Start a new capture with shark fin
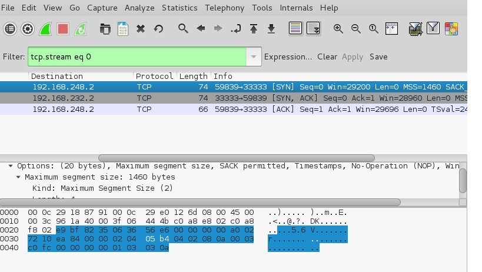The width and height of the screenshot is (482, 272). click(x=45, y=28)
